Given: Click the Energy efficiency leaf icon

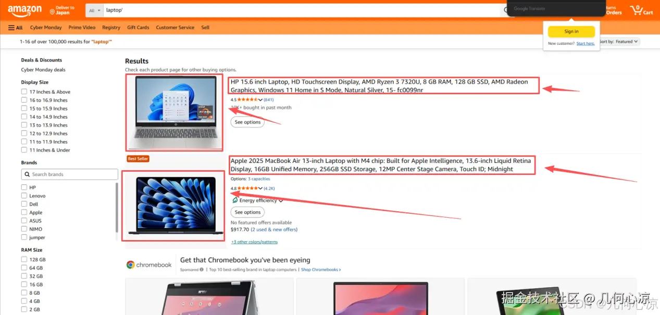Looking at the screenshot, I should 235,200.
